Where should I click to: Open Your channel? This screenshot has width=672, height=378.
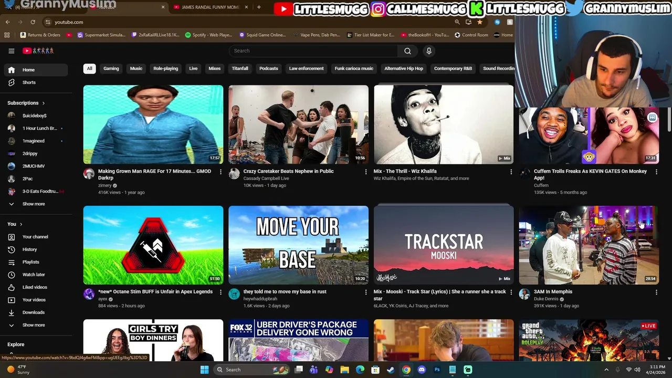pos(36,237)
